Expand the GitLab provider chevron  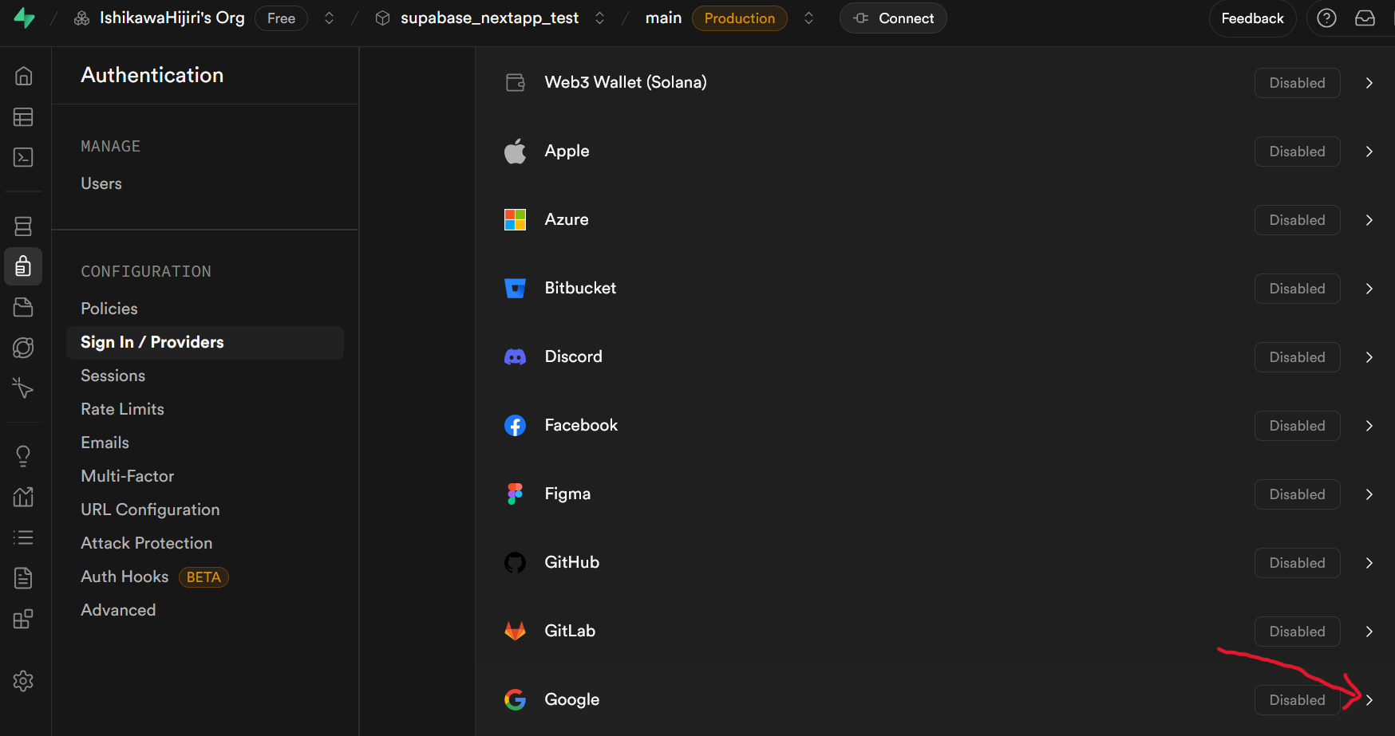coord(1369,632)
